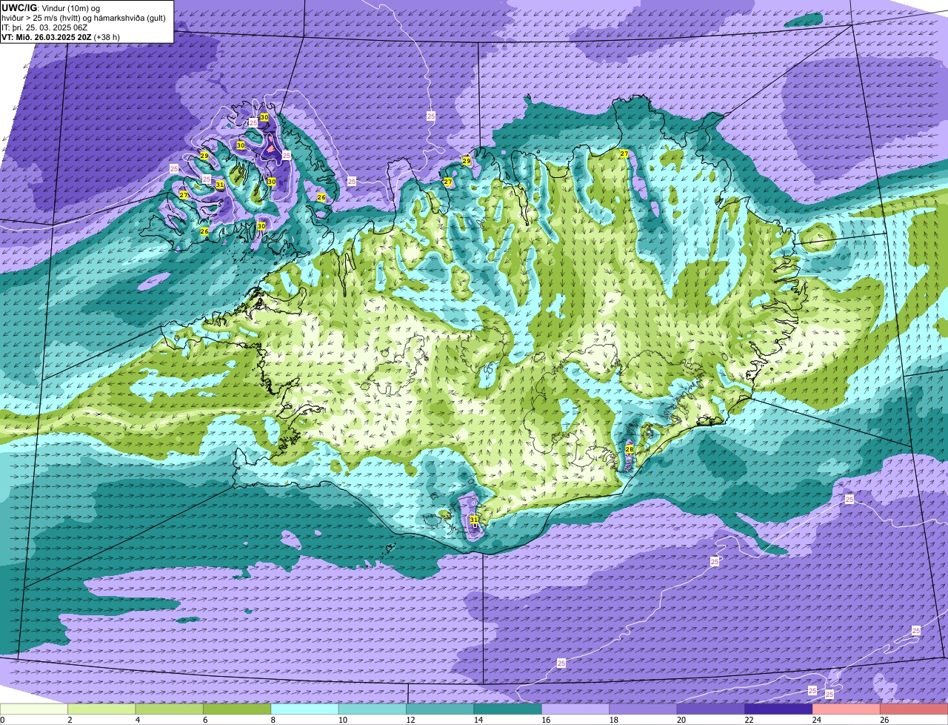Select the light teal 10–12 legend swatch

click(373, 709)
